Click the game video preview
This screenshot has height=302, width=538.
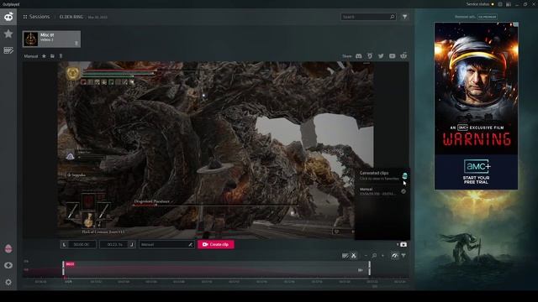coord(216,150)
